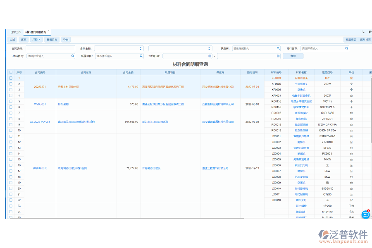Tick the checkbox for row 5
The height and width of the screenshot is (248, 372).
tap(11, 101)
